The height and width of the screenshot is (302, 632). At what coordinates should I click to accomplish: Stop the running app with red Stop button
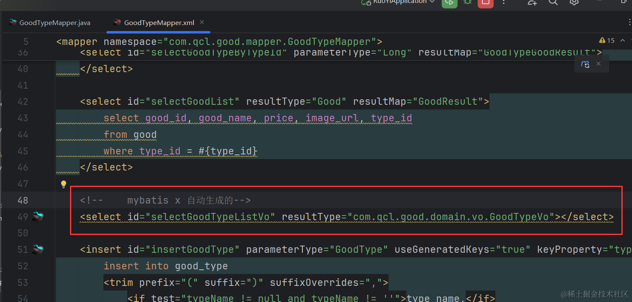click(x=486, y=3)
